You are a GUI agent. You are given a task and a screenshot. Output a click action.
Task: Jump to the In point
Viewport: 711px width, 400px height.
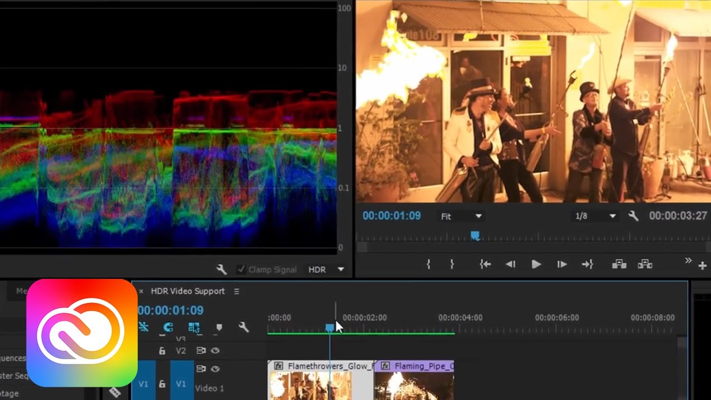(x=485, y=264)
